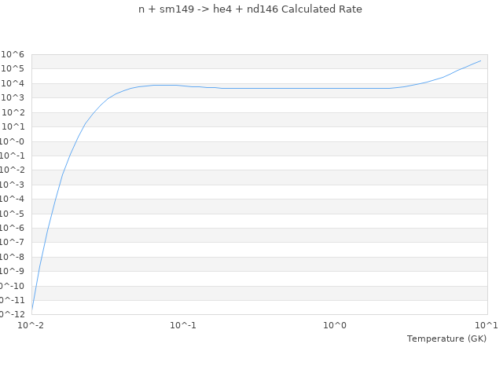Click the 10^-0 y-axis tick label
Viewport: 503px width, 377px height.
13,141
